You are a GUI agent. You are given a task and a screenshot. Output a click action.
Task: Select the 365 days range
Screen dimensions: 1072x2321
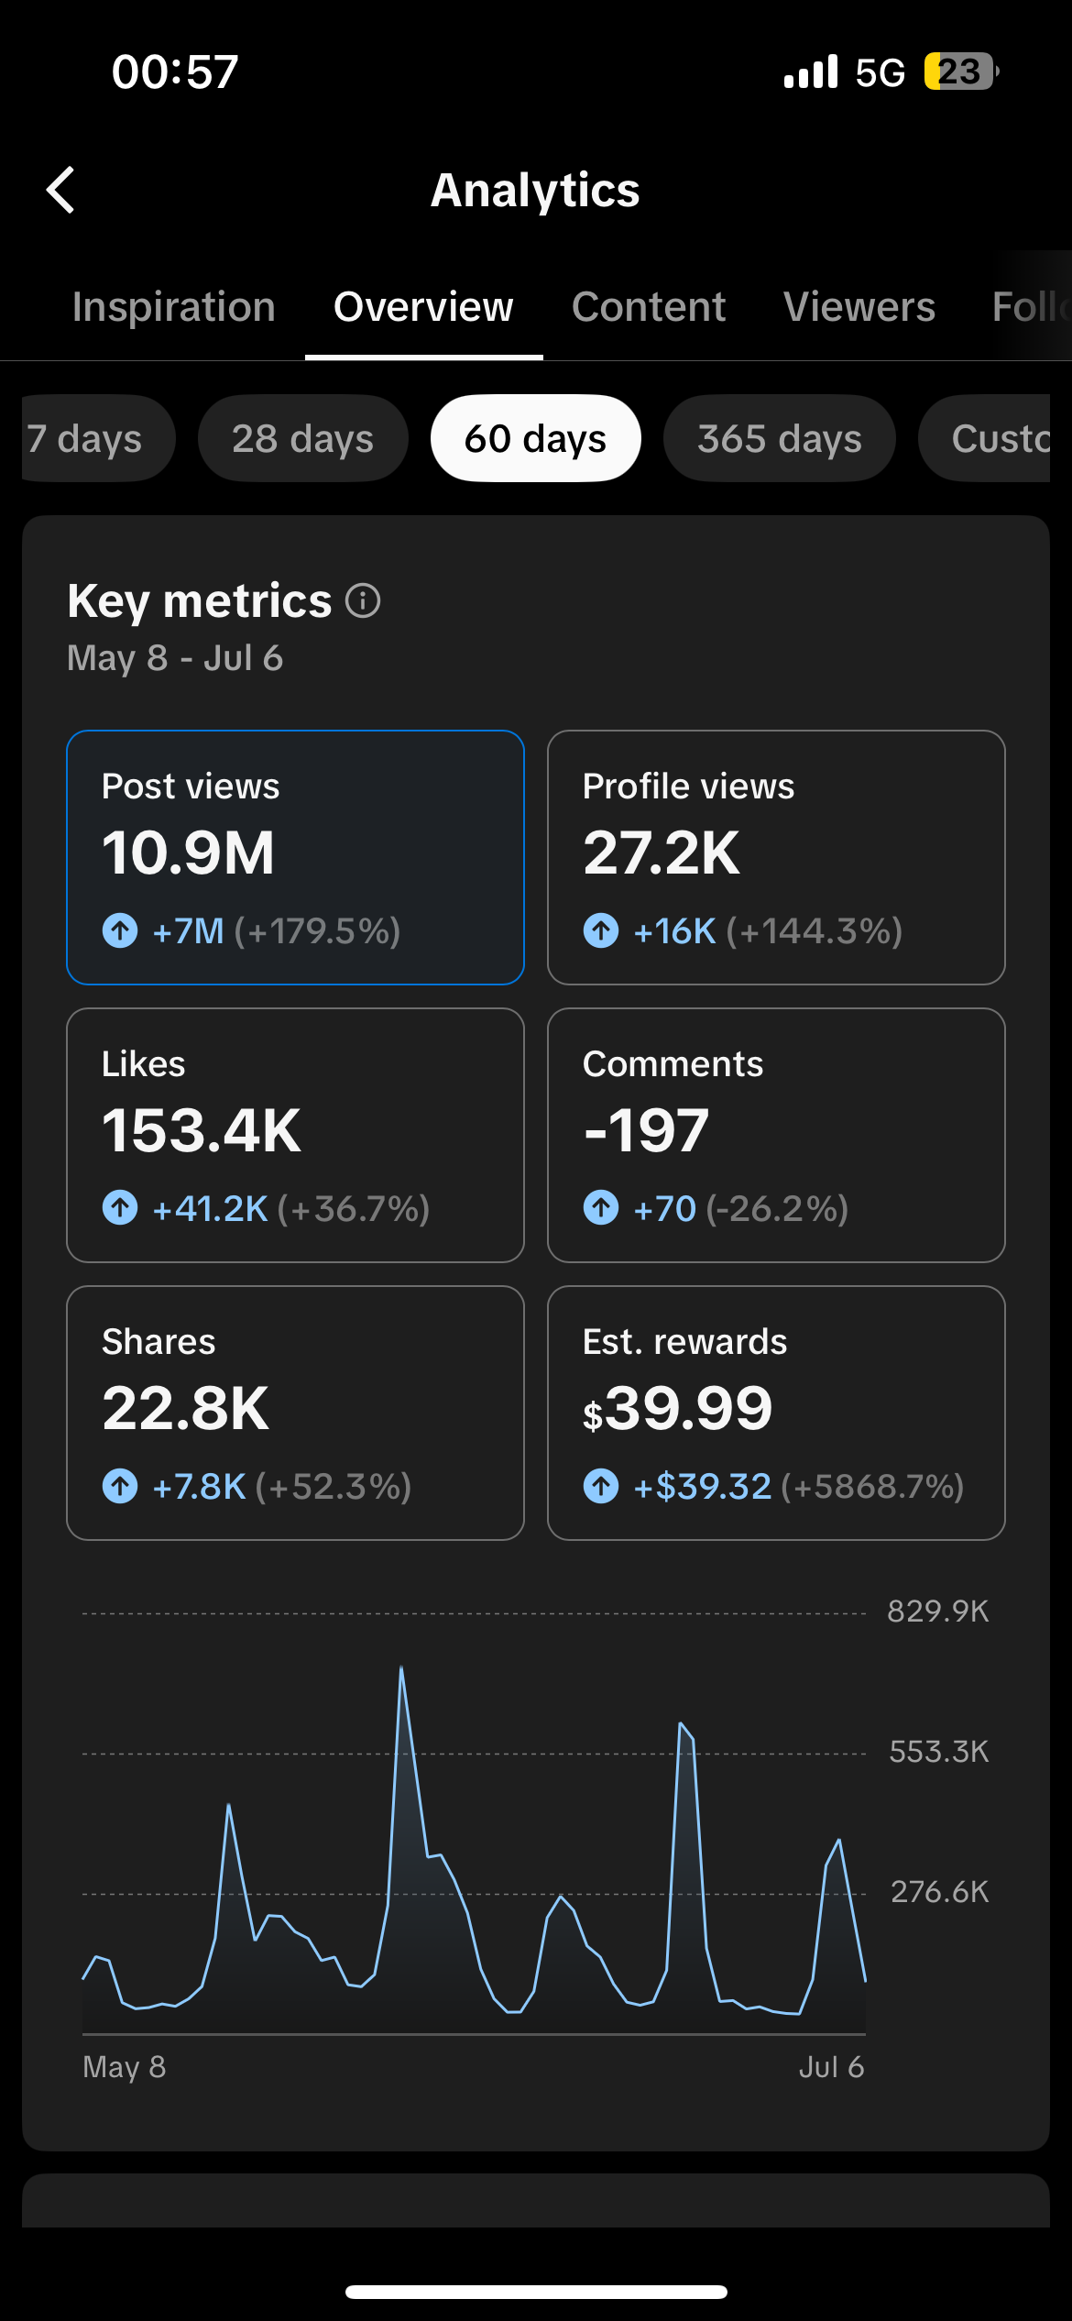tap(779, 438)
